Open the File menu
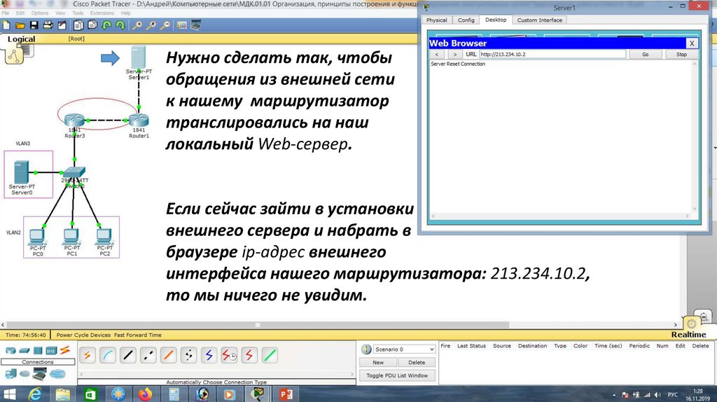 (x=6, y=13)
